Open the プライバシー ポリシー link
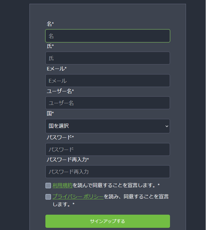 tap(78, 197)
